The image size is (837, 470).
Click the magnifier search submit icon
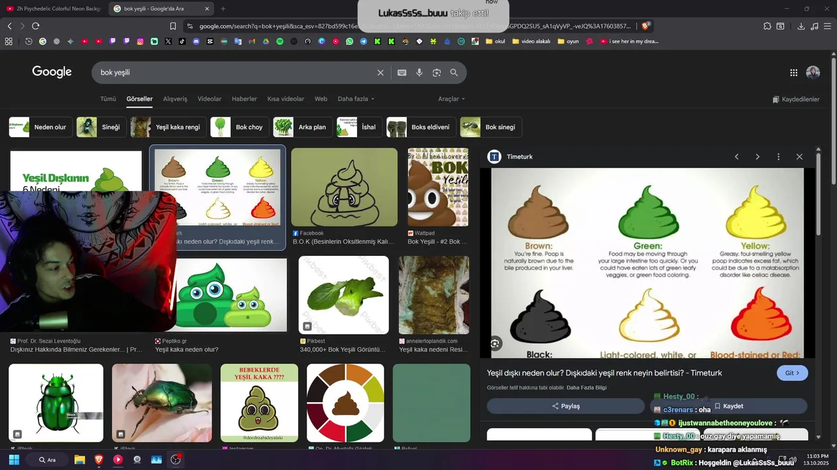click(x=454, y=72)
